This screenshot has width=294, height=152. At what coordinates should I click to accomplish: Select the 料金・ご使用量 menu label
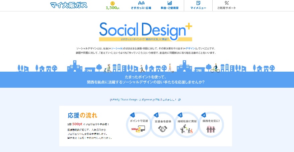(x=169, y=8)
